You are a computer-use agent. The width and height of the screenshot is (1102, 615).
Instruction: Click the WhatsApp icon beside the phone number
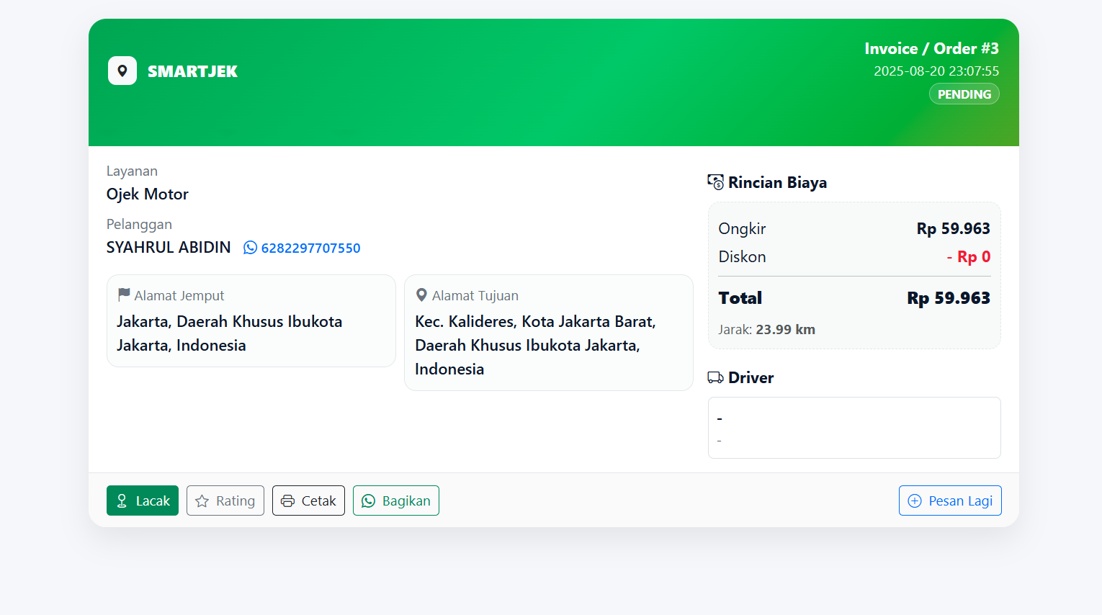click(x=250, y=248)
